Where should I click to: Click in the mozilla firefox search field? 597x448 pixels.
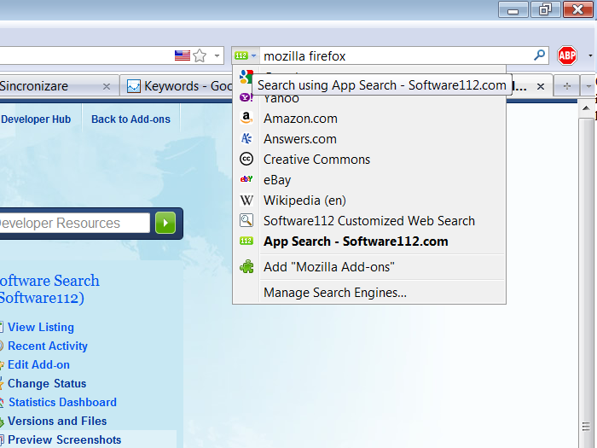tap(396, 56)
